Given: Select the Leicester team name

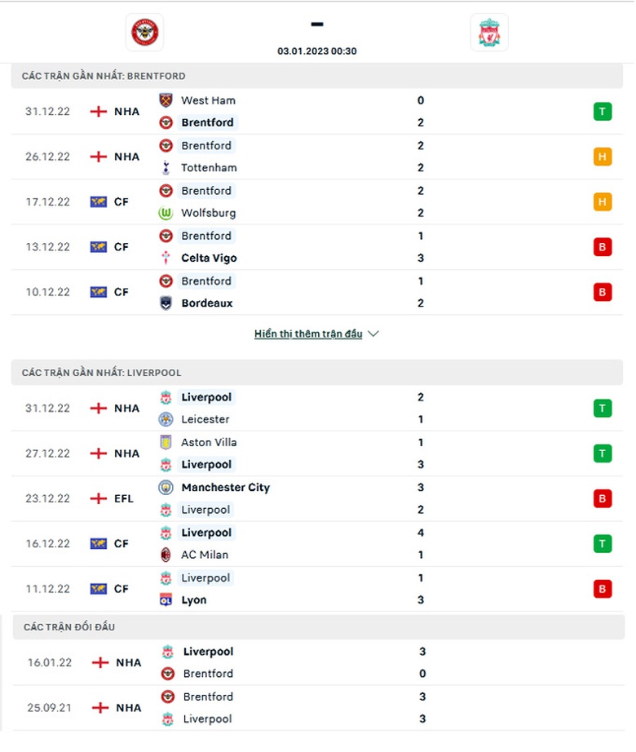Looking at the screenshot, I should [x=205, y=419].
